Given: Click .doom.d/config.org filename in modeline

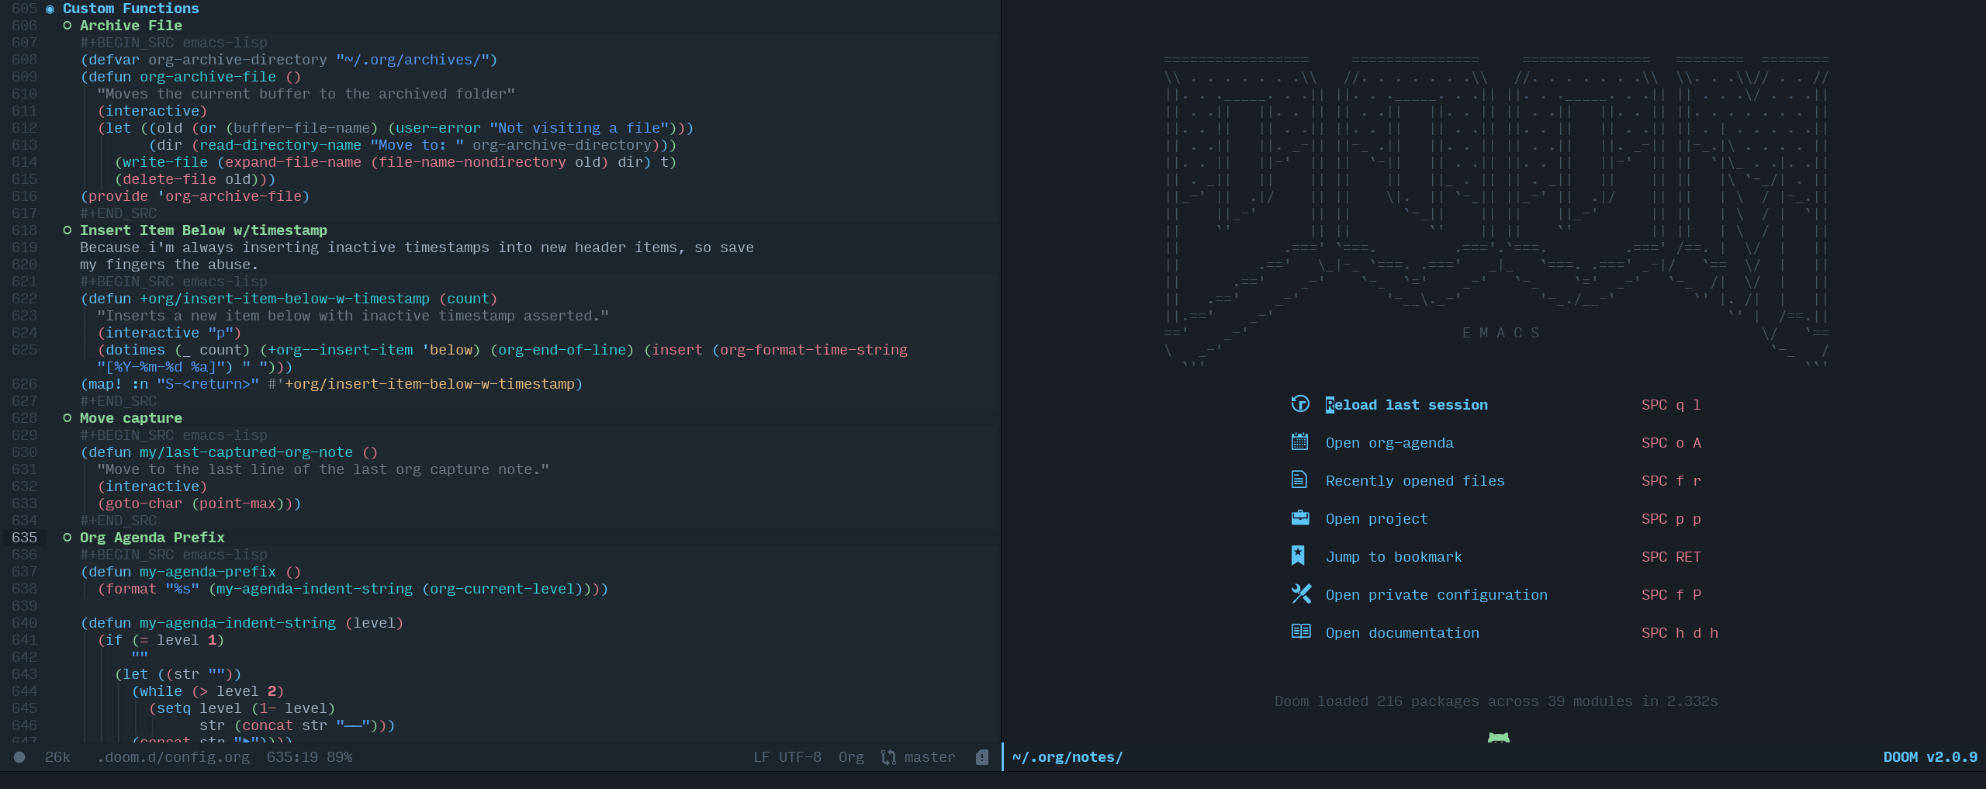Looking at the screenshot, I should click(x=174, y=757).
